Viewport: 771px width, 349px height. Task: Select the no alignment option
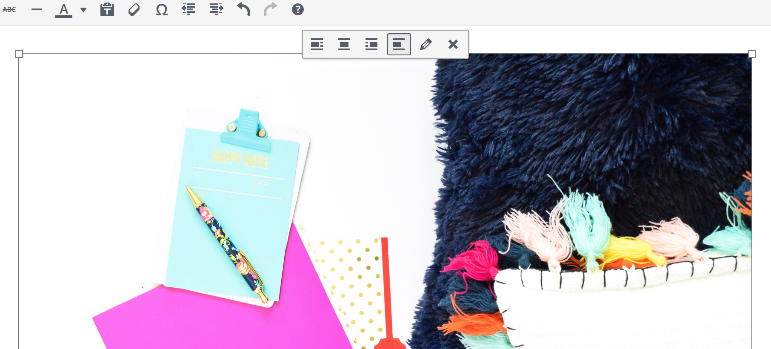click(x=399, y=44)
